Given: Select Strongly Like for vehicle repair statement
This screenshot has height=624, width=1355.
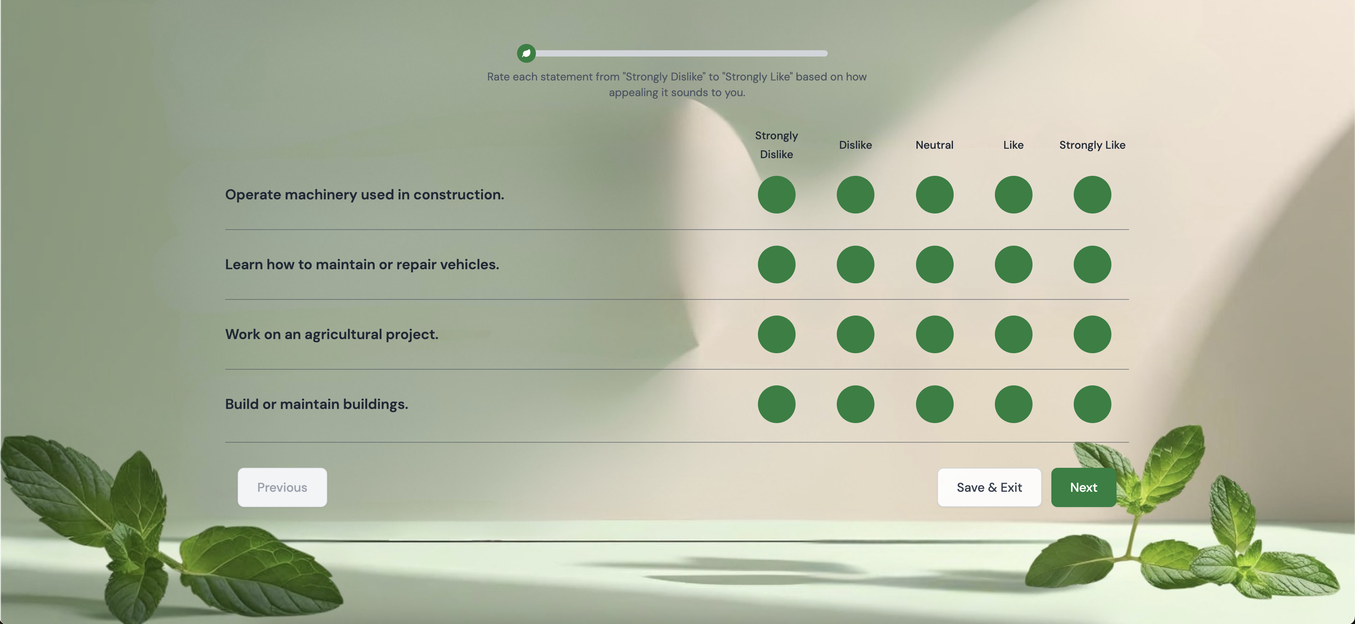Looking at the screenshot, I should tap(1092, 265).
